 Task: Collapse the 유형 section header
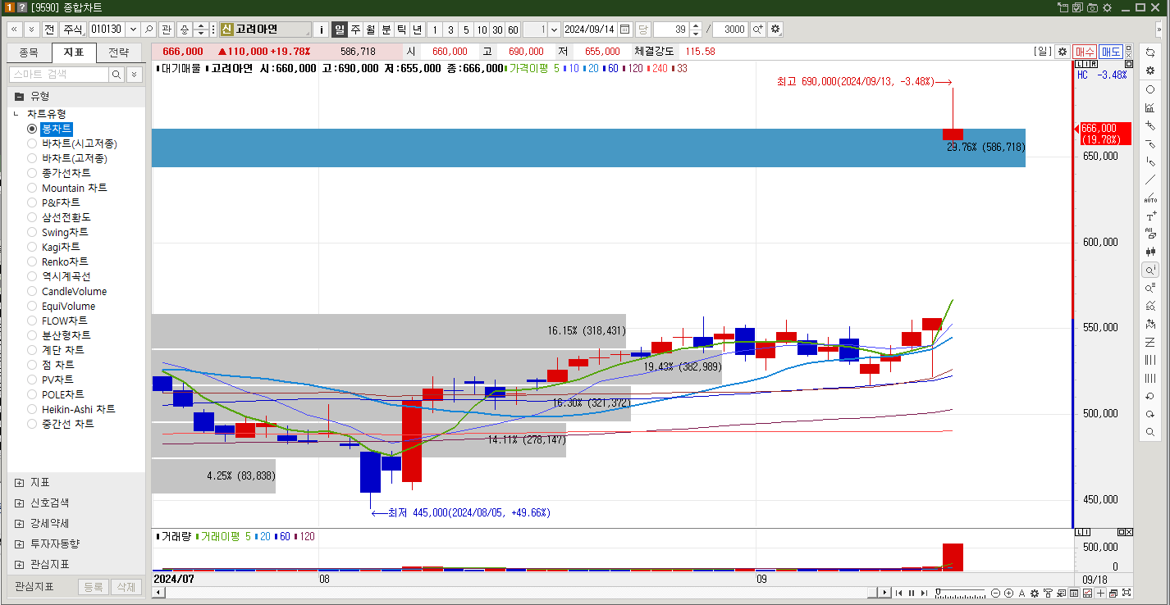pos(19,96)
